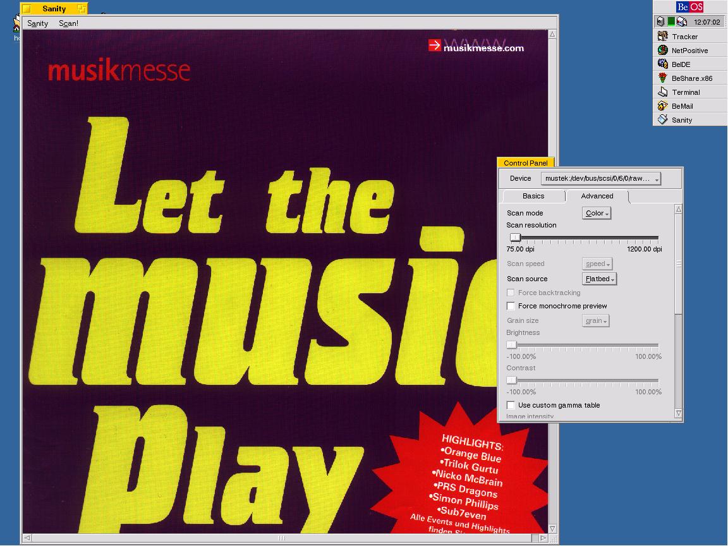The height and width of the screenshot is (546, 728).
Task: Expand the Scan source Flatbed dropdown
Action: (x=599, y=279)
